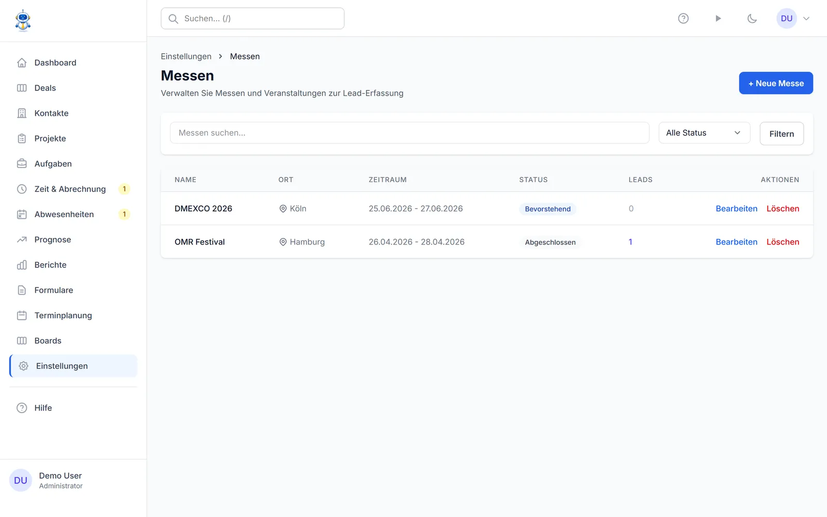Viewport: 827px width, 517px height.
Task: Click the location pin next to Hamburg
Action: point(283,242)
